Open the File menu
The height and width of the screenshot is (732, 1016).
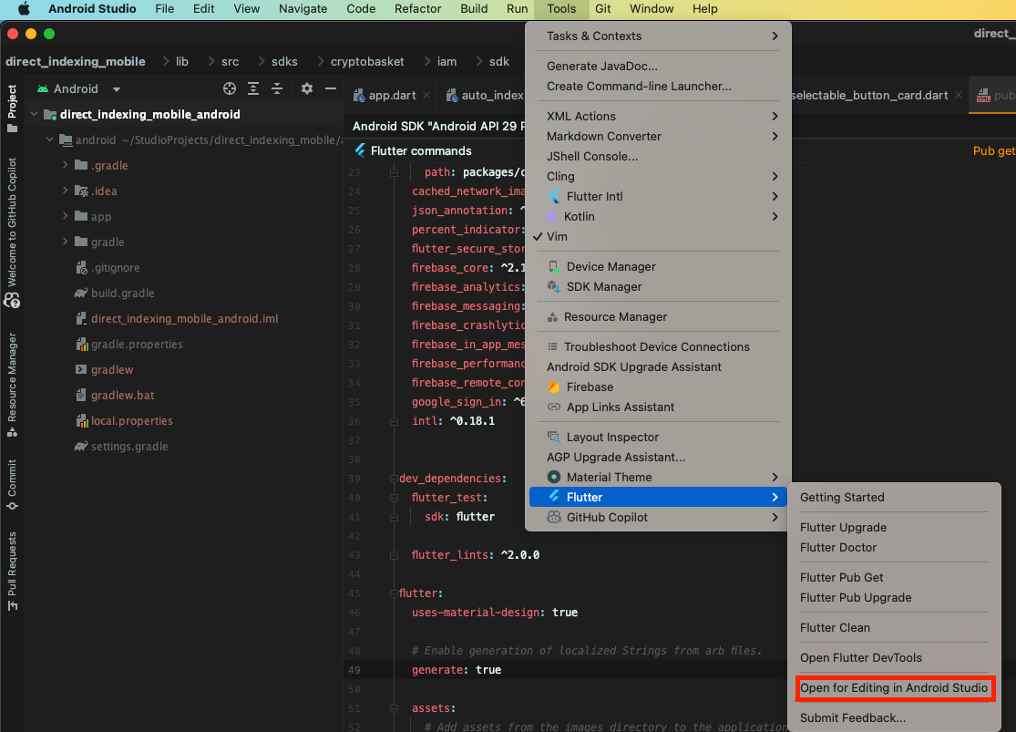(x=165, y=8)
